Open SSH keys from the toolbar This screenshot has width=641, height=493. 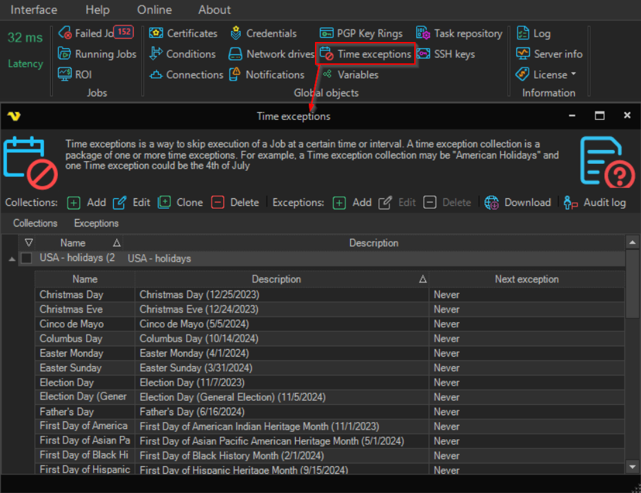pyautogui.click(x=446, y=54)
